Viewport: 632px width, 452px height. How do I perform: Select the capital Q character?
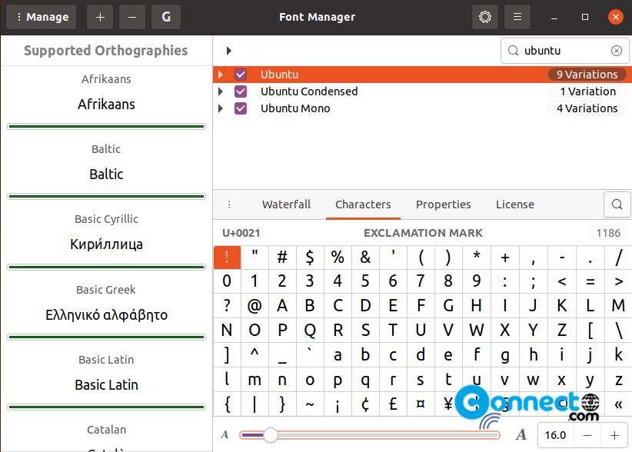(310, 331)
